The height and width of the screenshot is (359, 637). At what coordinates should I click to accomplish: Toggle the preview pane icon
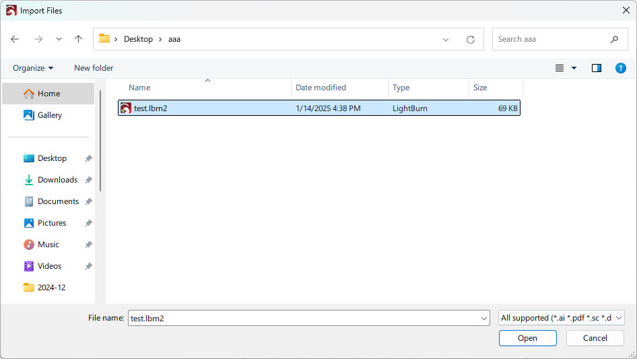point(596,68)
